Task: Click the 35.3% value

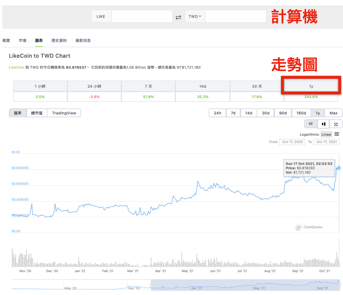Action: click(202, 97)
